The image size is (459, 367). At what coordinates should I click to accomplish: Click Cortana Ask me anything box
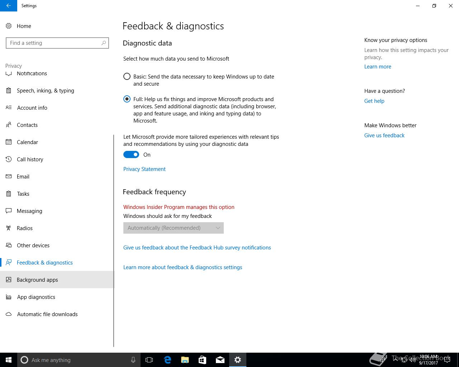[78, 360]
